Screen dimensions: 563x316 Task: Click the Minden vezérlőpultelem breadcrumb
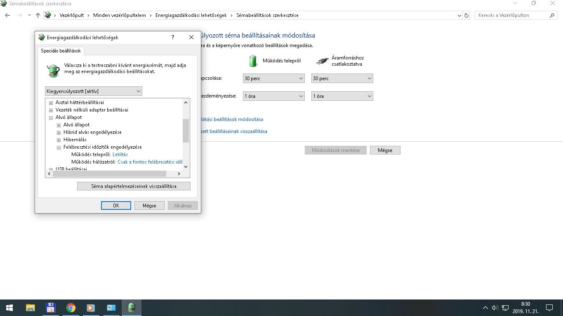click(x=119, y=15)
